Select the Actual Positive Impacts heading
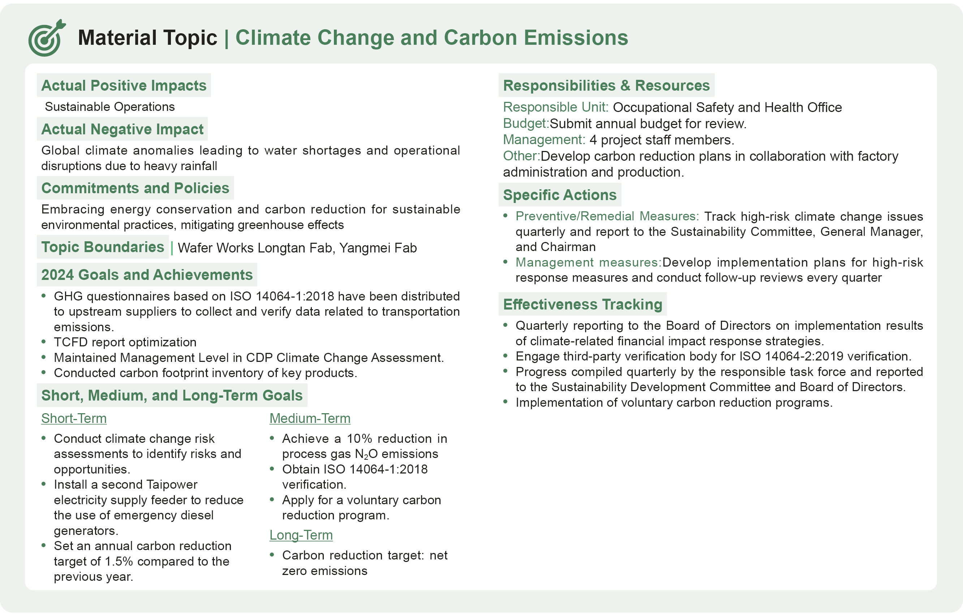This screenshot has height=614, width=963. coord(124,85)
